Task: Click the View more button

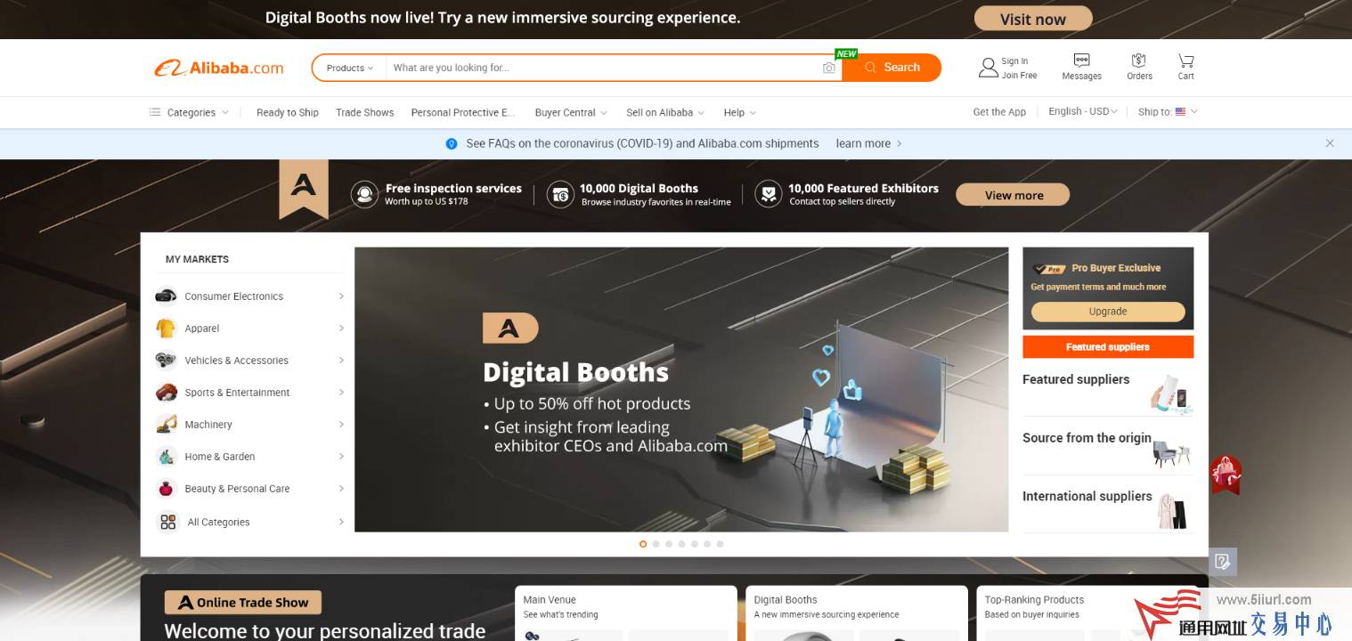Action: [1014, 195]
